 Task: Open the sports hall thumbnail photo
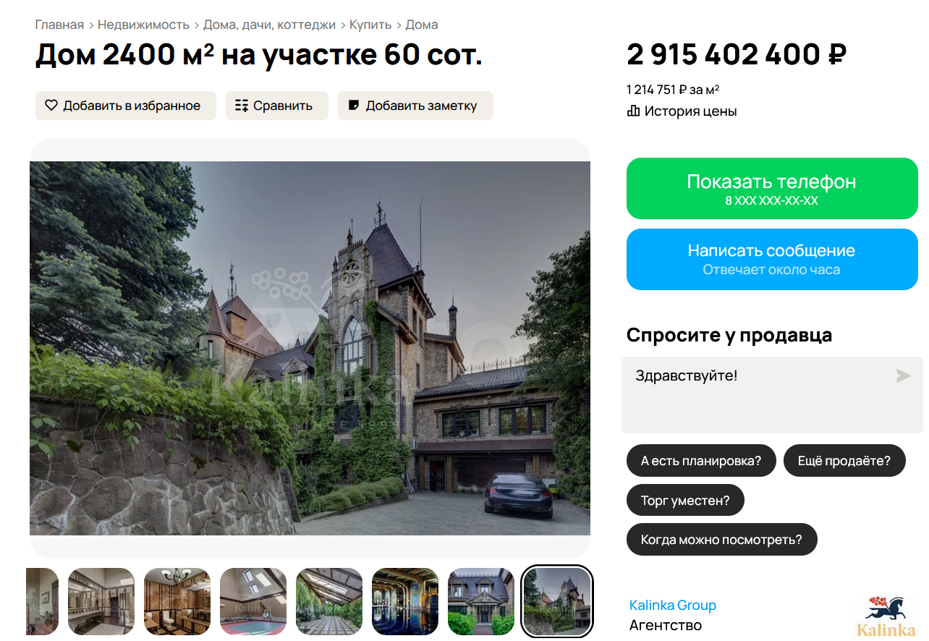(253, 601)
